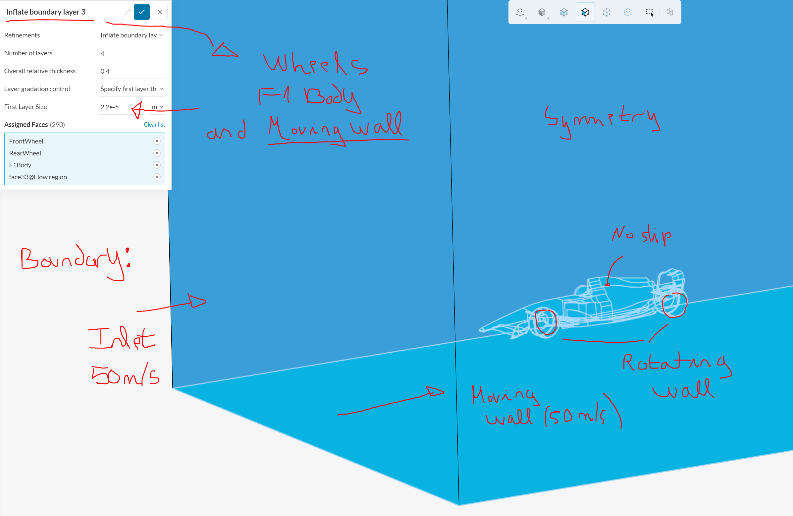793x516 pixels.
Task: Click the greyed mesh cube icon
Action: 670,12
